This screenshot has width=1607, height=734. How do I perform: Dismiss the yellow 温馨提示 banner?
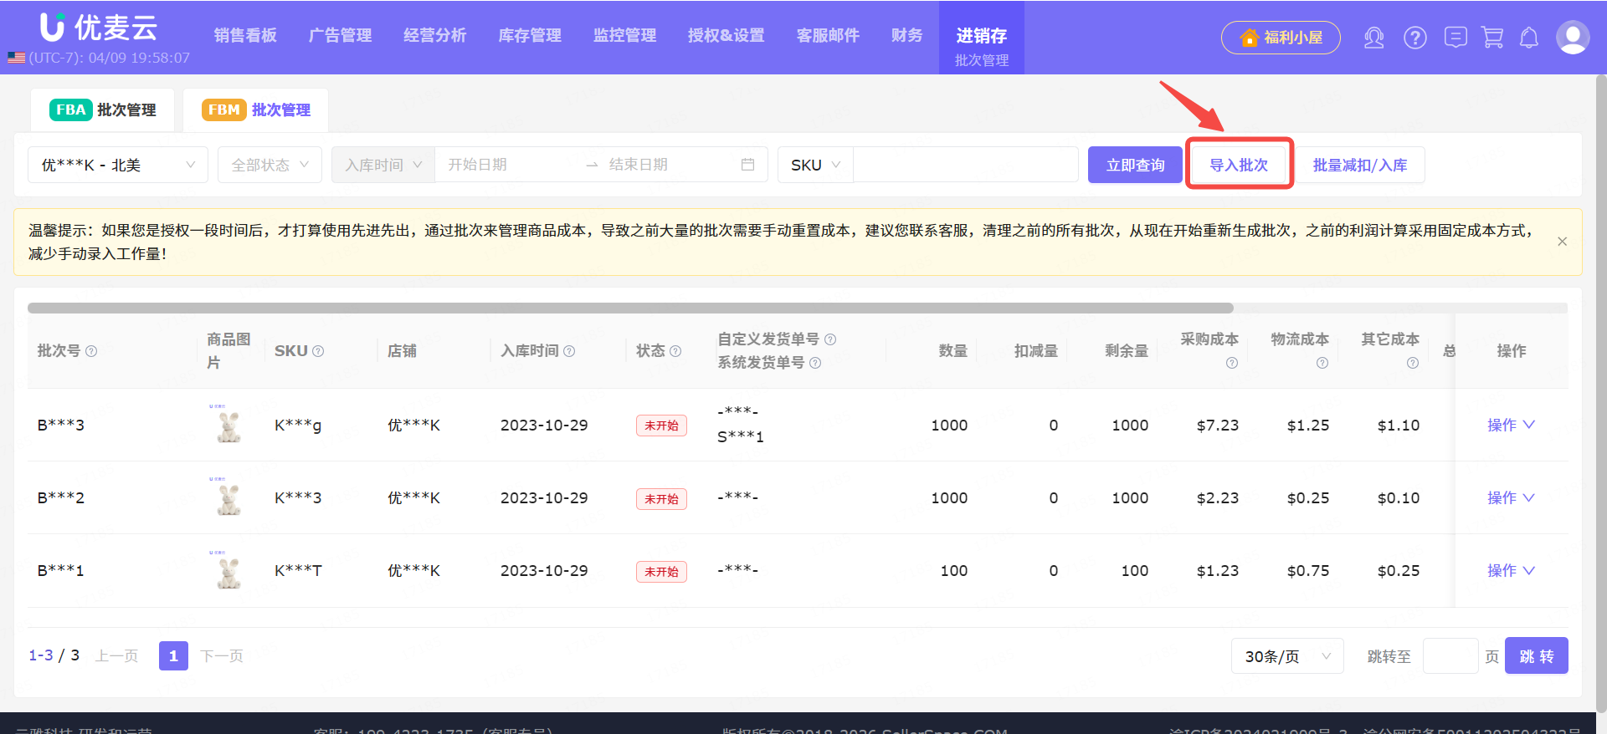click(1562, 242)
